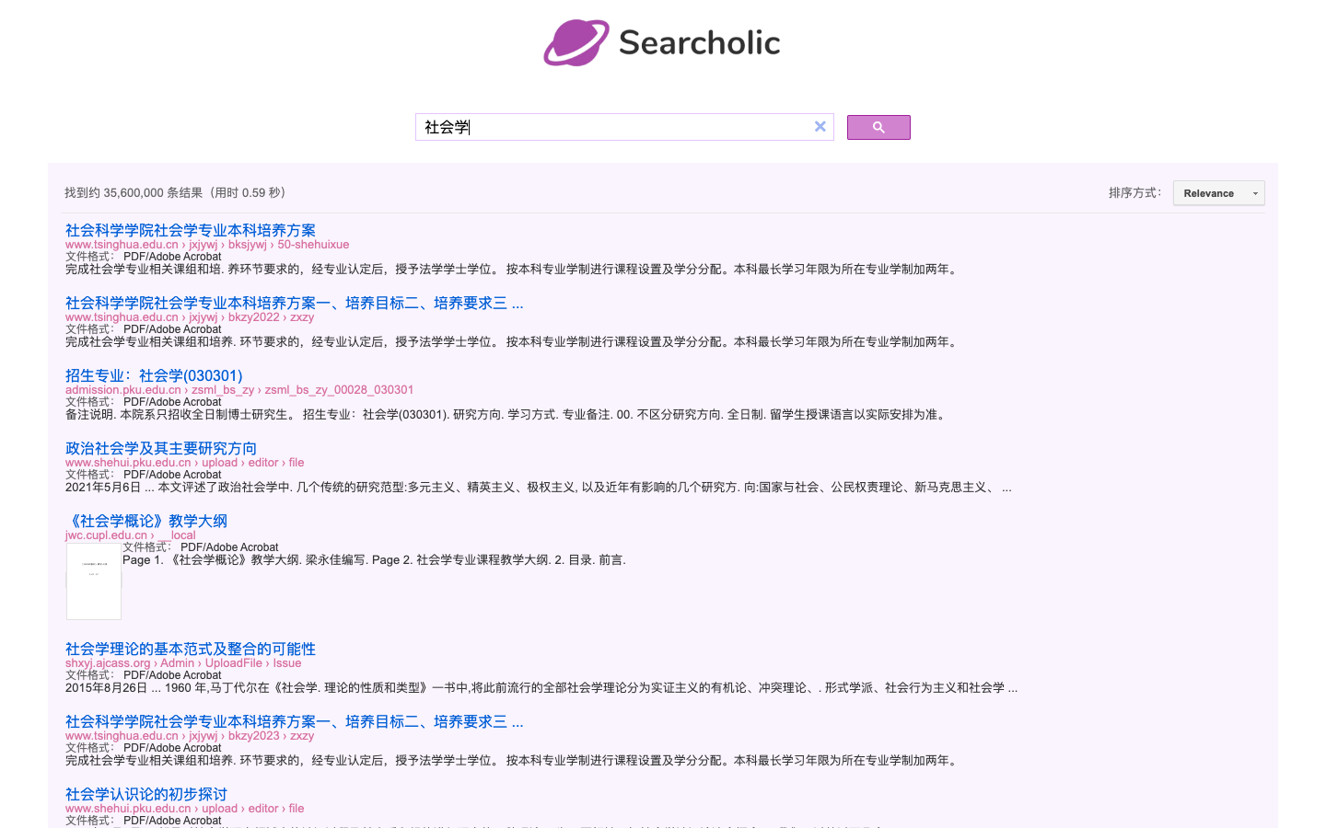Visit the shxyj.ajcass.org source link

[108, 662]
